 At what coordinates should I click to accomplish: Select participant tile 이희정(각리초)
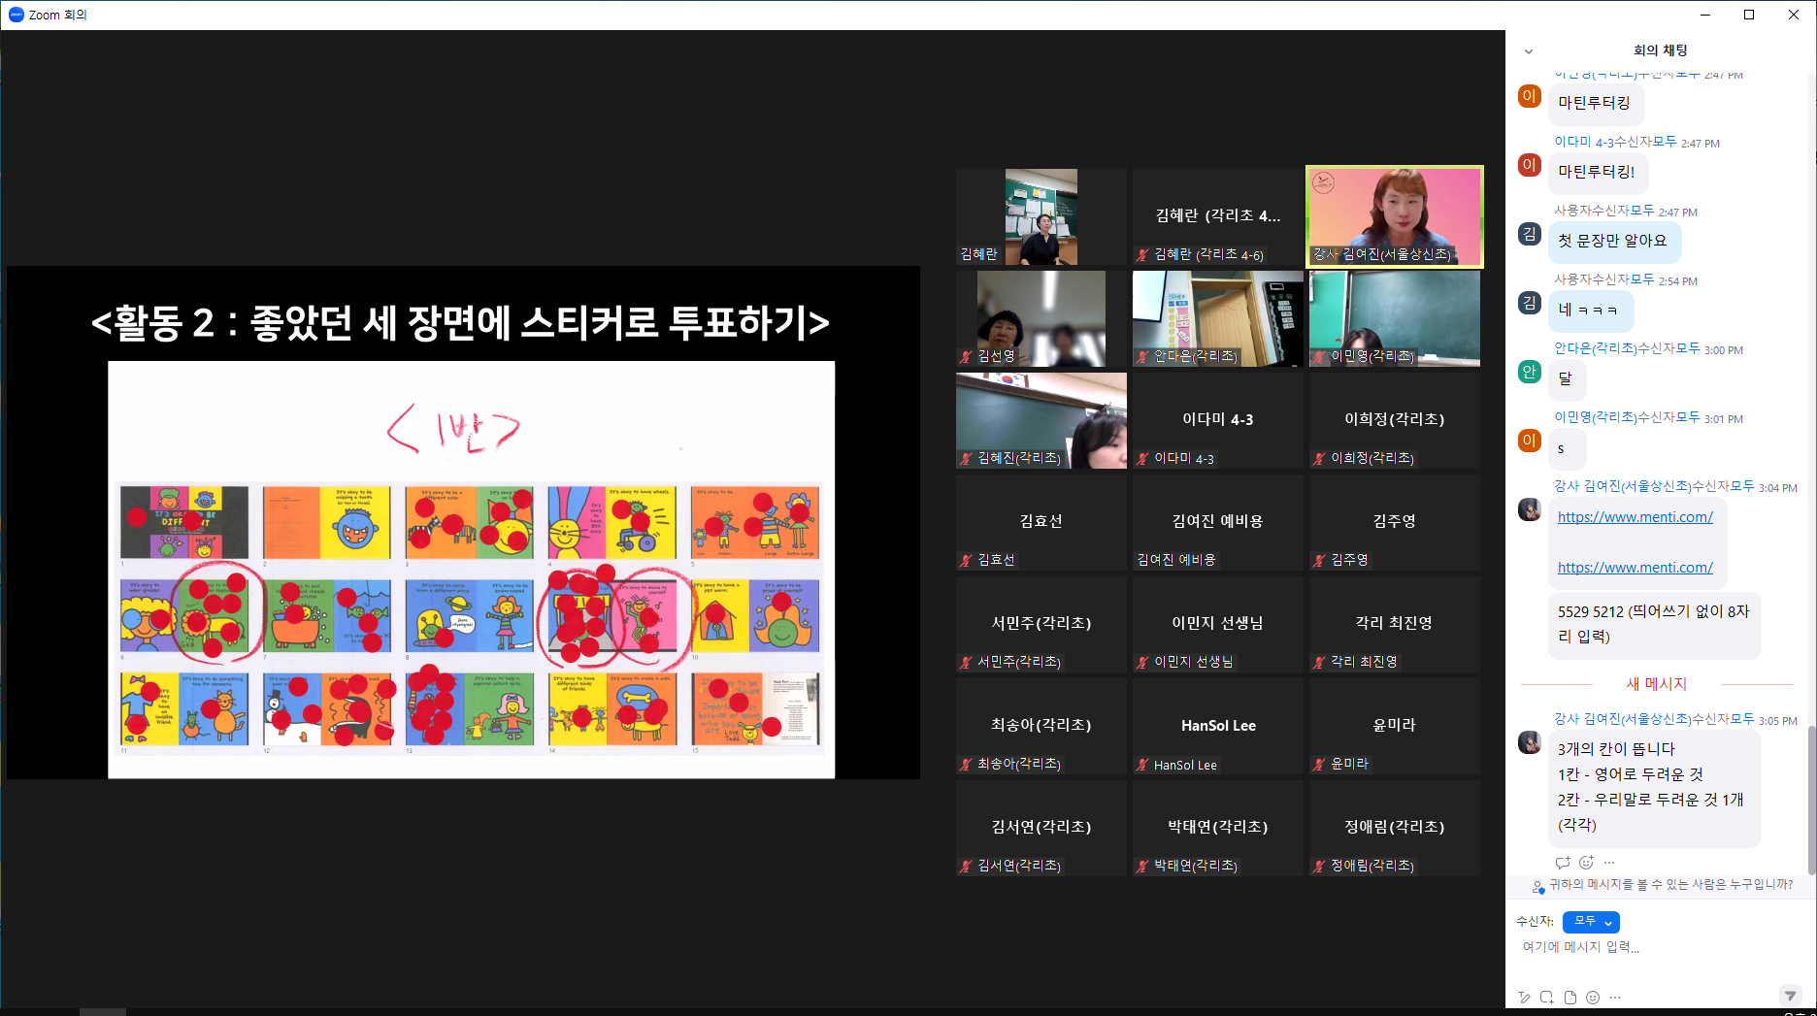[x=1395, y=420]
